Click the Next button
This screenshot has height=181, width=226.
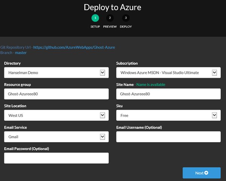[202, 173]
